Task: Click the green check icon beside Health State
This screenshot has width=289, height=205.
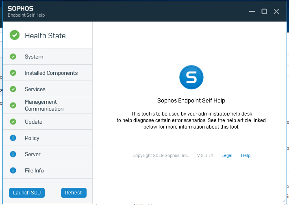Action: coord(15,35)
